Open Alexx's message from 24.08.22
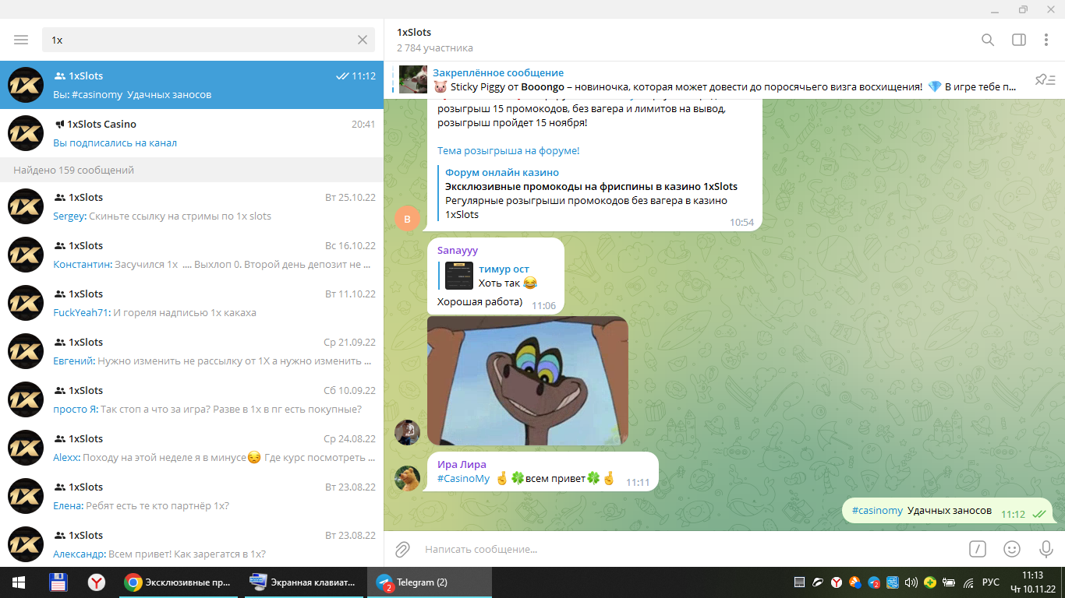This screenshot has width=1065, height=598. [x=192, y=448]
